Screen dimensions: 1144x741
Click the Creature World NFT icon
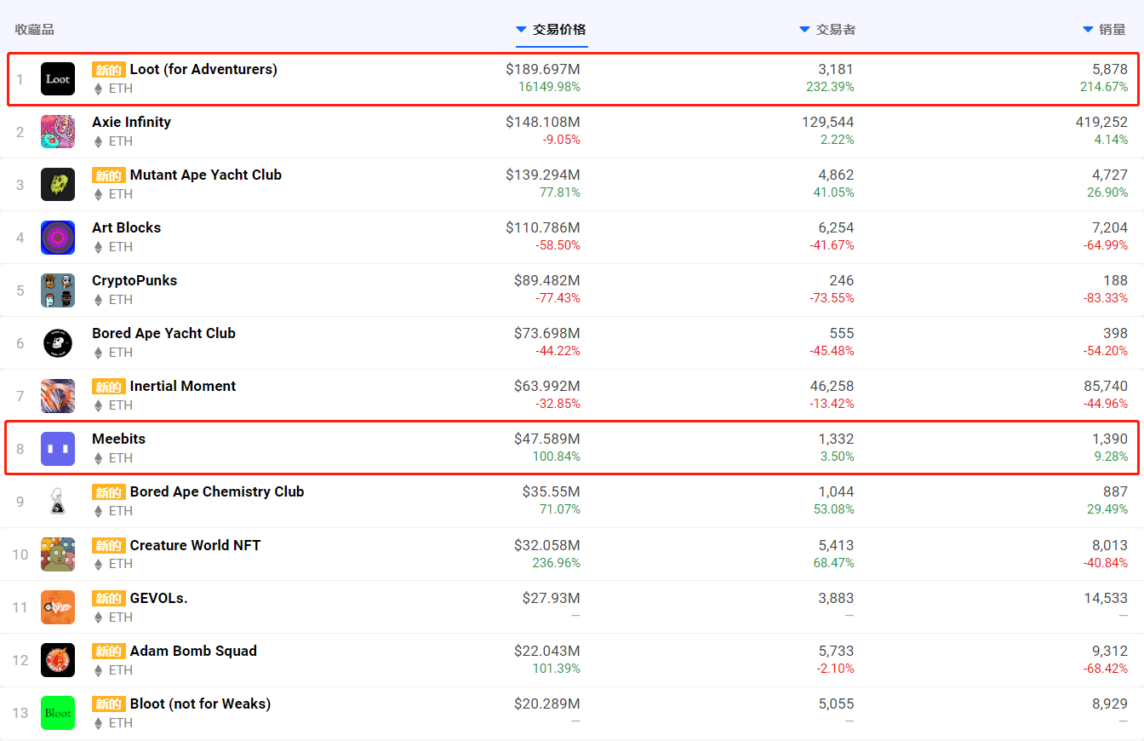pyautogui.click(x=58, y=554)
